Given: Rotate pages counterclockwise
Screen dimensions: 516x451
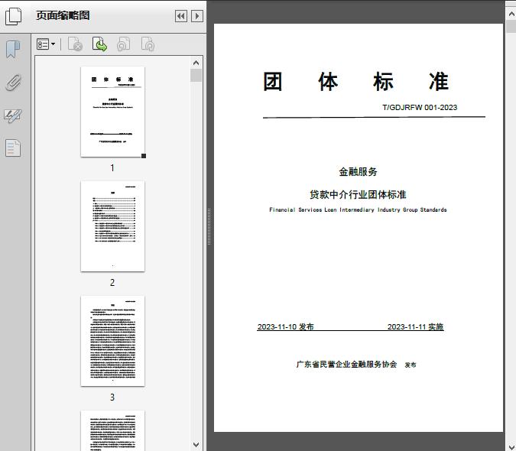Looking at the screenshot, I should point(124,44).
